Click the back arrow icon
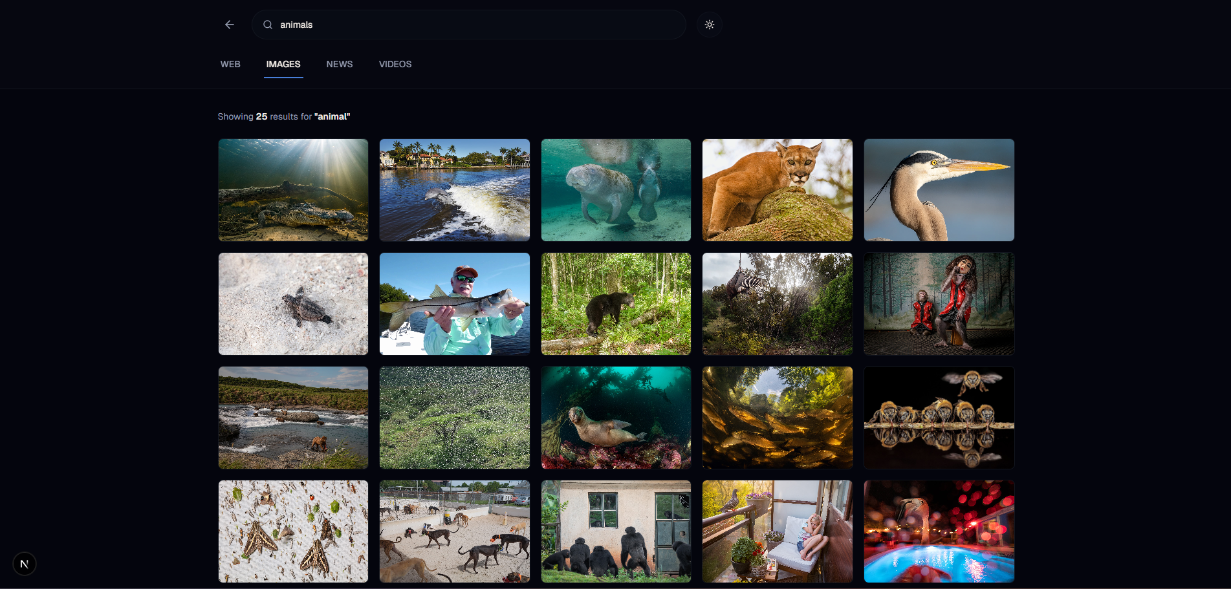 pos(230,25)
